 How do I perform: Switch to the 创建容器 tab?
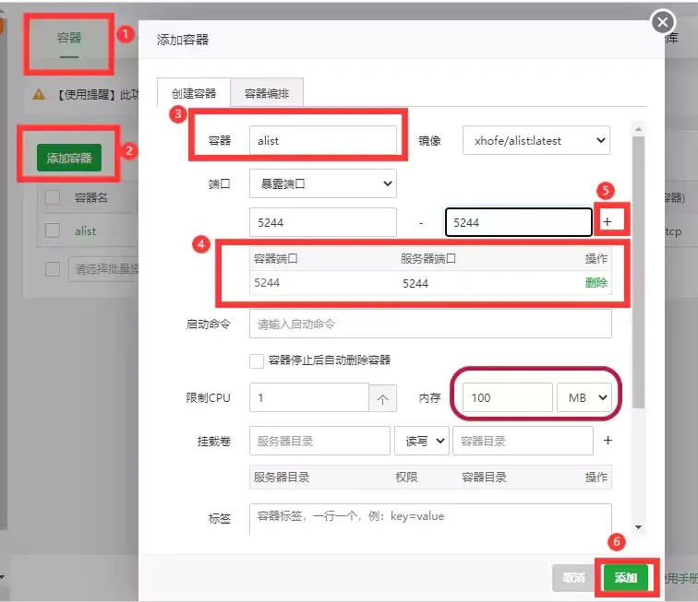coord(194,93)
